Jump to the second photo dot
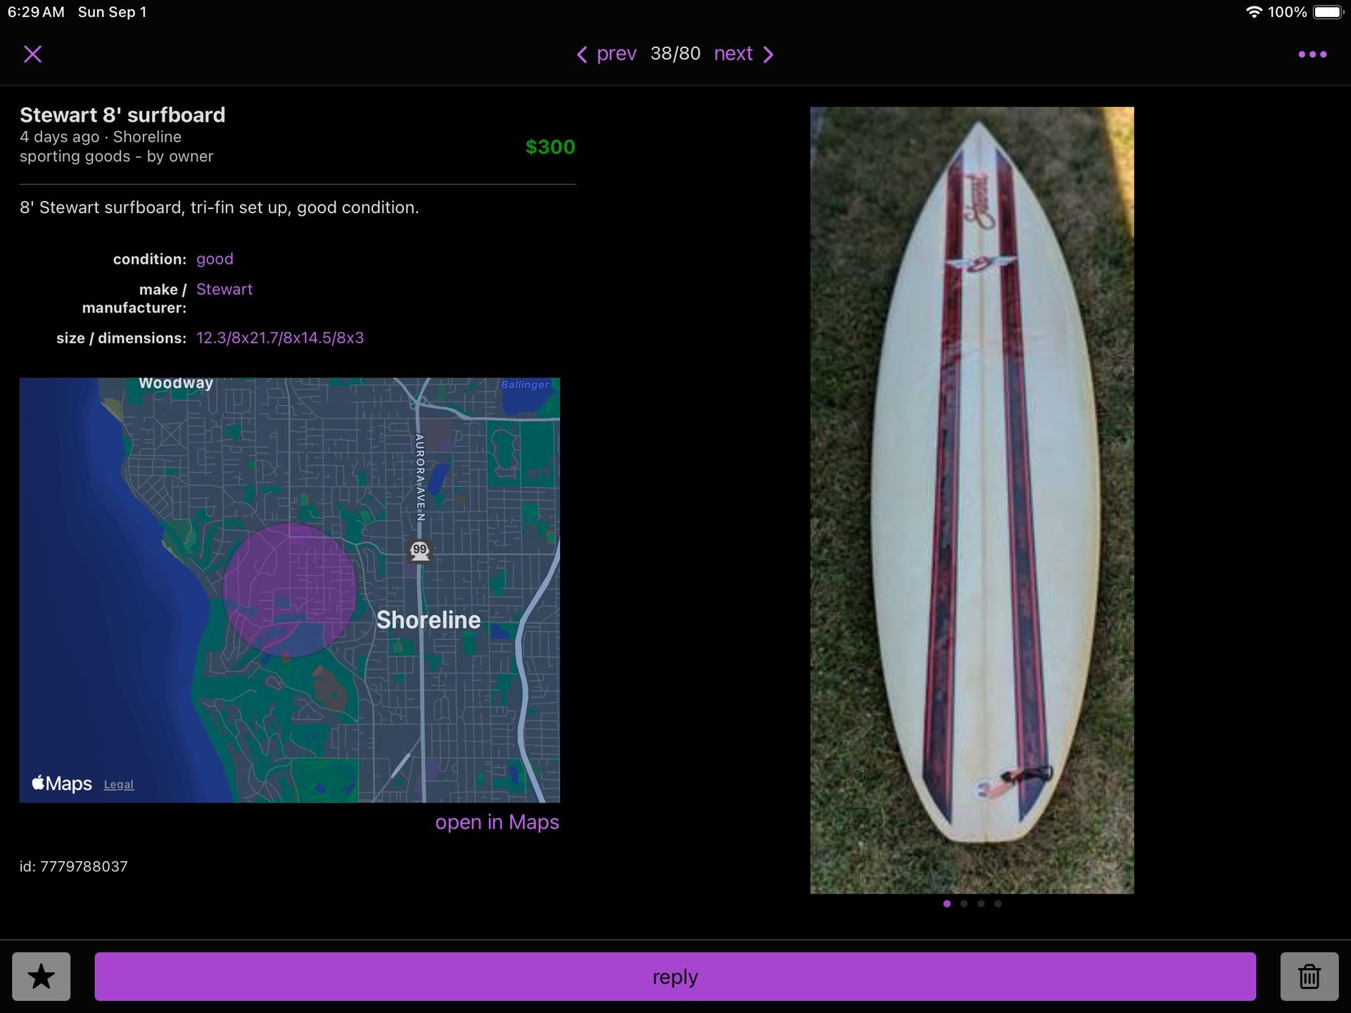Viewport: 1351px width, 1013px height. (964, 904)
